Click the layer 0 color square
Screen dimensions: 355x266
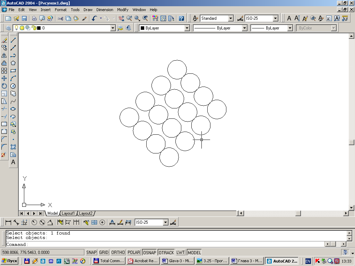point(39,28)
